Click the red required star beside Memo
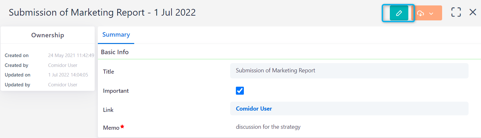The image size is (481, 138). pyautogui.click(x=122, y=127)
